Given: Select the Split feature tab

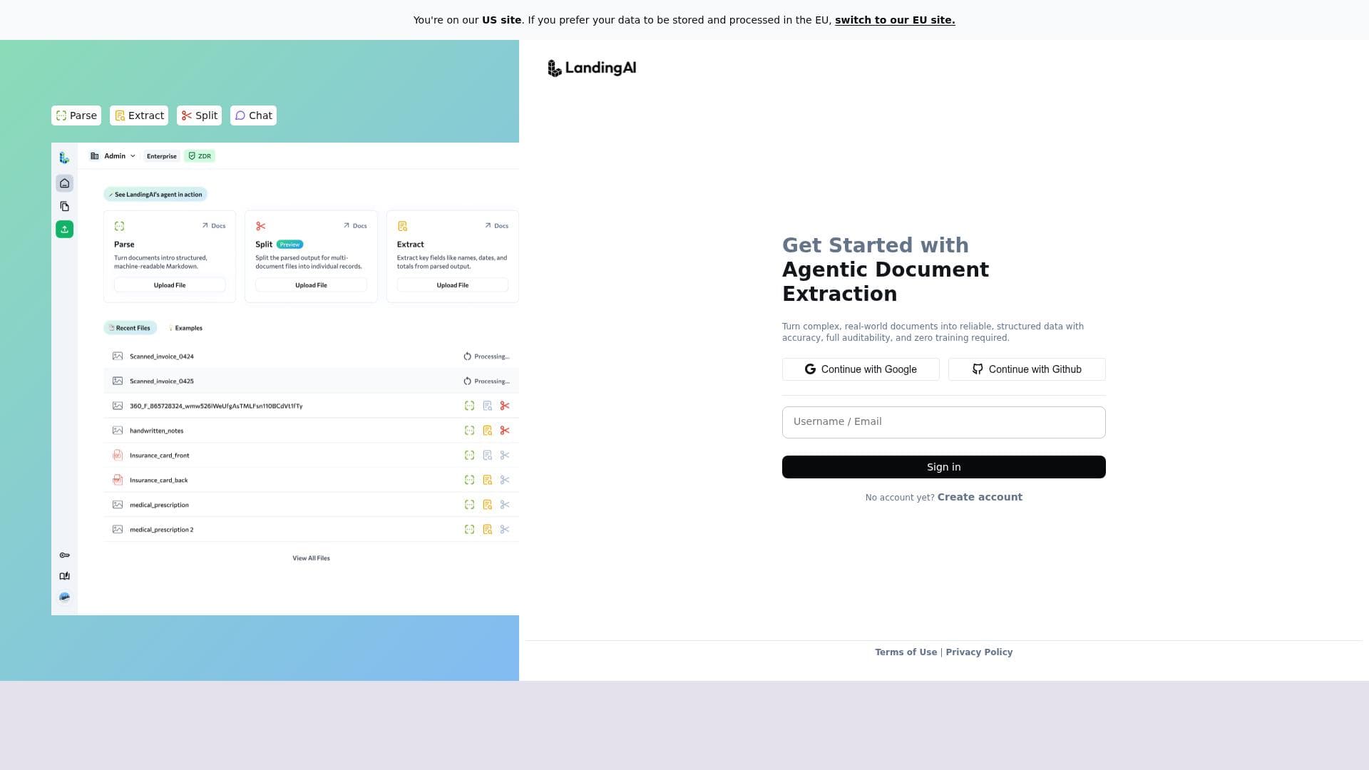Looking at the screenshot, I should point(199,115).
